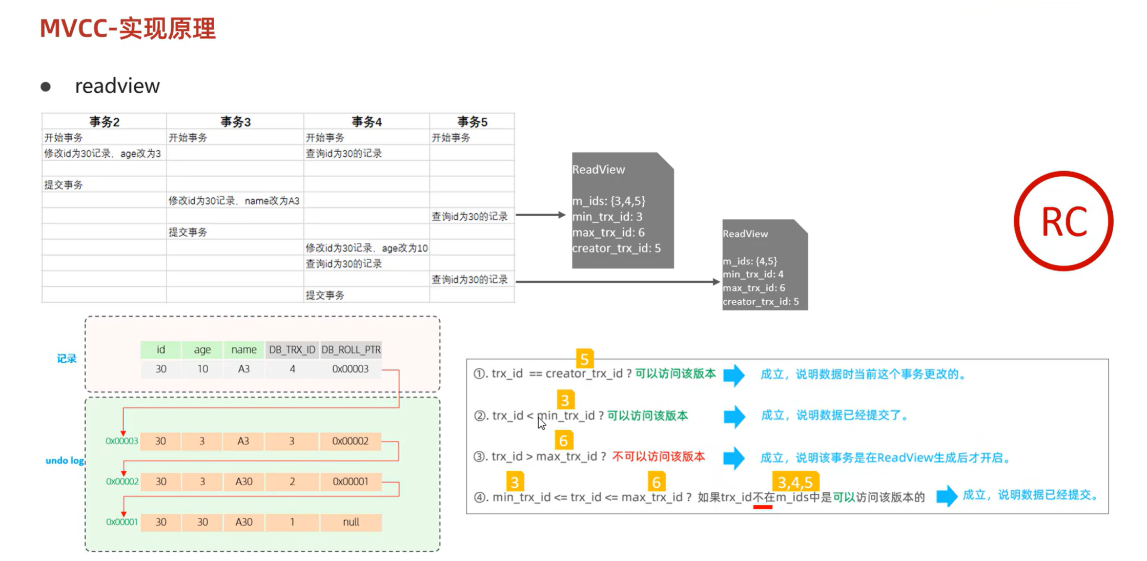Click the blue text 成立，说明数据已经提交了。
1147x561 pixels.
(836, 415)
